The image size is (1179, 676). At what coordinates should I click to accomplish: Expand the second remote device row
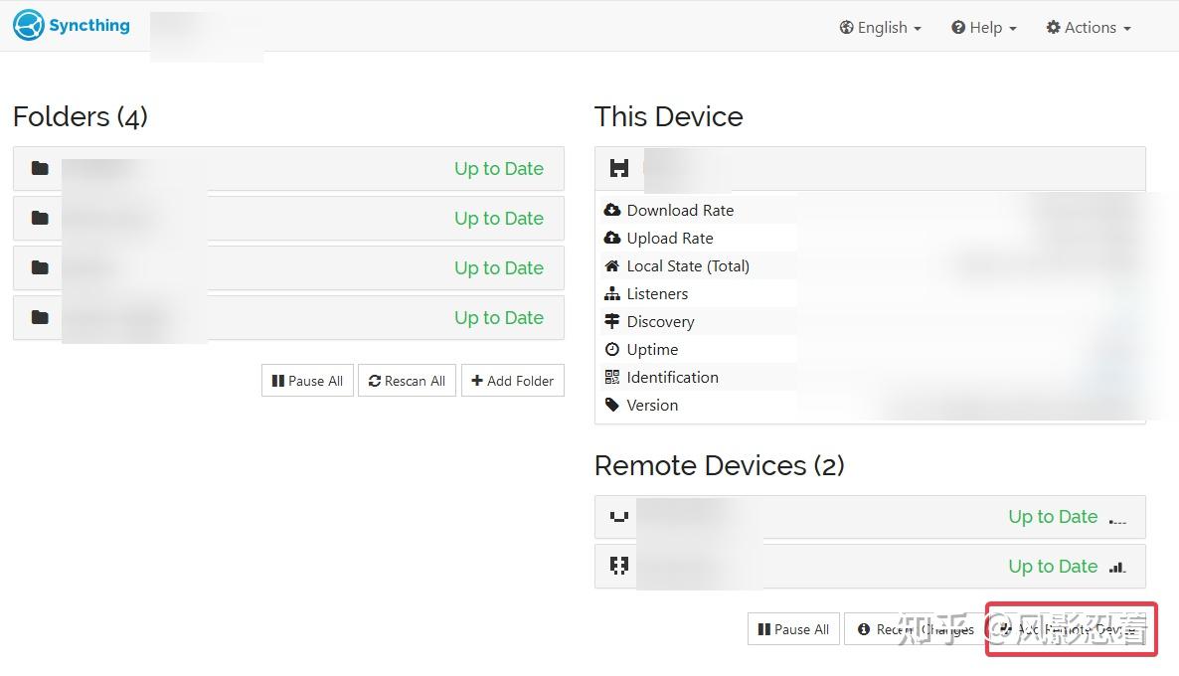click(x=869, y=567)
